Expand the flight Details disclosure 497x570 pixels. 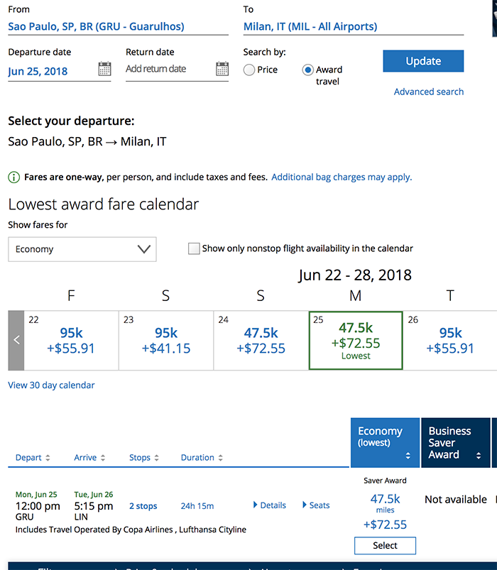point(270,505)
